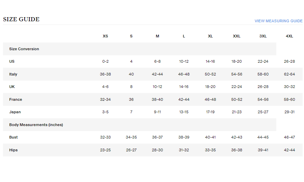The height and width of the screenshot is (182, 304).
Task: Click the Size Guide heading
Action: (x=21, y=20)
